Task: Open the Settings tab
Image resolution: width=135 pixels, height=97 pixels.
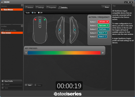Action: coord(40,7)
